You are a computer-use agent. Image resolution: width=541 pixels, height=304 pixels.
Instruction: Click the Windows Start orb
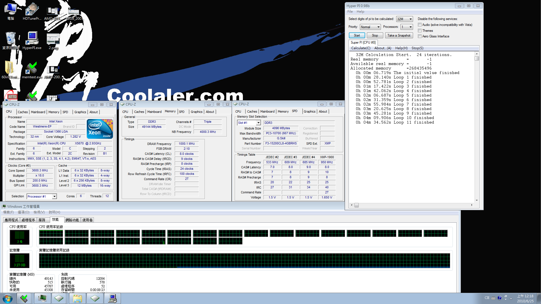(8, 298)
